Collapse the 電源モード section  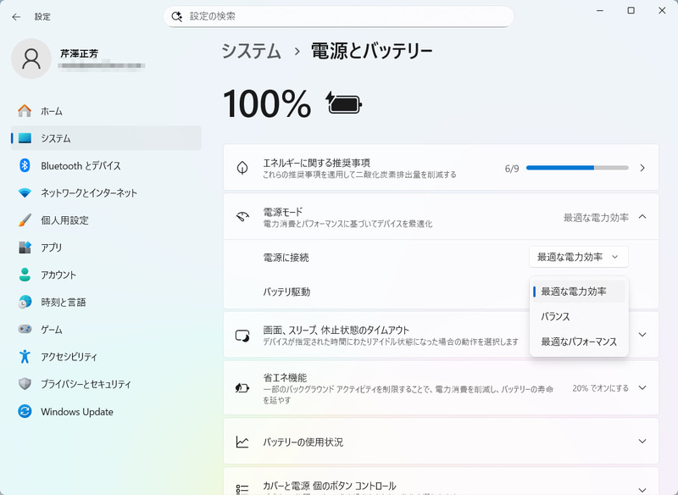(642, 216)
